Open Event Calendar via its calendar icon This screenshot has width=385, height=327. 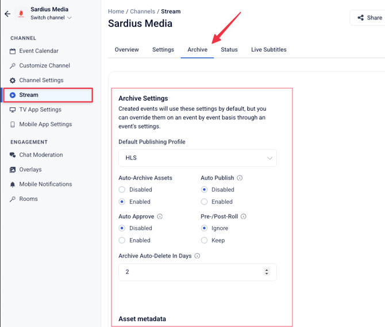pos(13,51)
